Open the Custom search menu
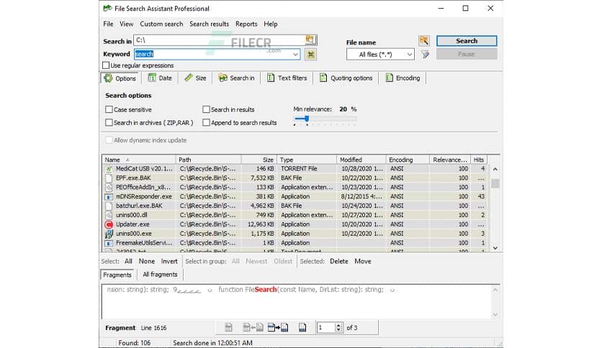Image resolution: width=602 pixels, height=348 pixels. click(161, 24)
